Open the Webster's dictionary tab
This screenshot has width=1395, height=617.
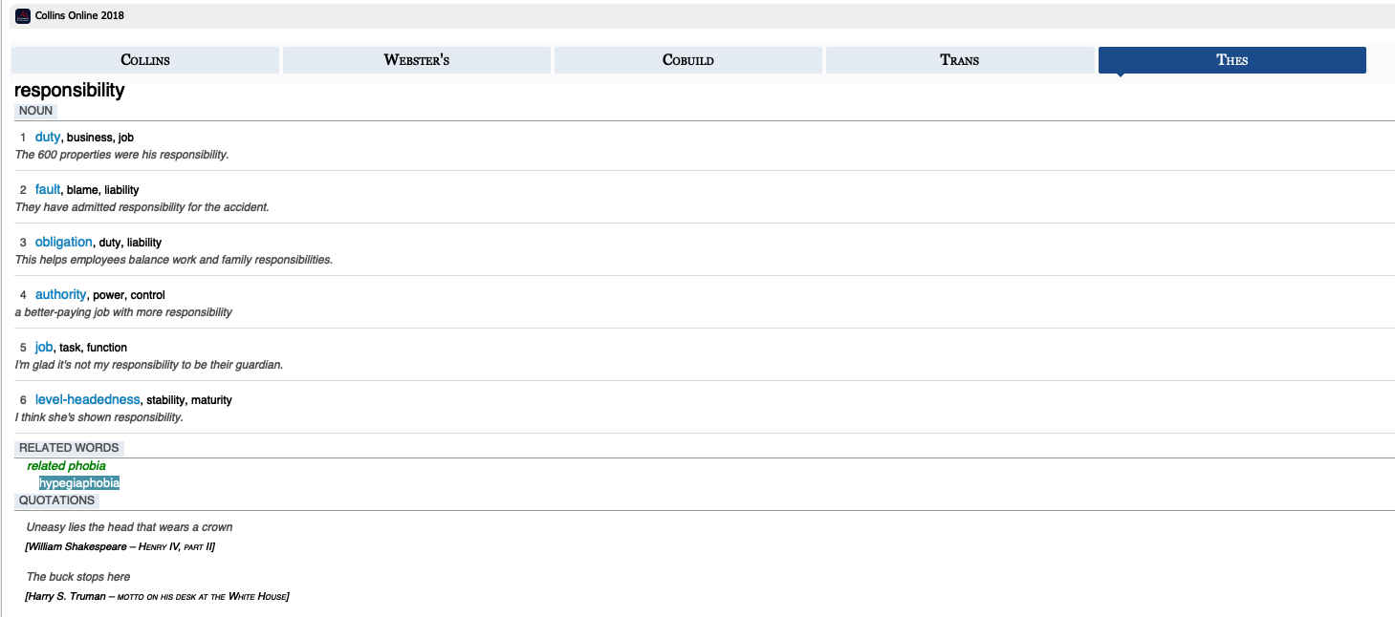(416, 60)
